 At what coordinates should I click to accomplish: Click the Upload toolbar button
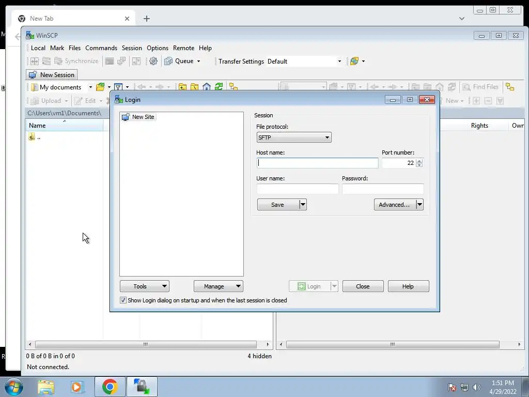click(46, 101)
